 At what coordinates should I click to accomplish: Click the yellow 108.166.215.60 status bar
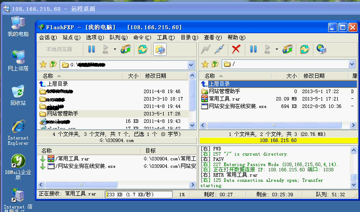(278, 140)
